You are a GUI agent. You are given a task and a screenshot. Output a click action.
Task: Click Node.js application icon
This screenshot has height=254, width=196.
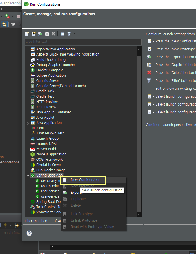[x=33, y=154]
